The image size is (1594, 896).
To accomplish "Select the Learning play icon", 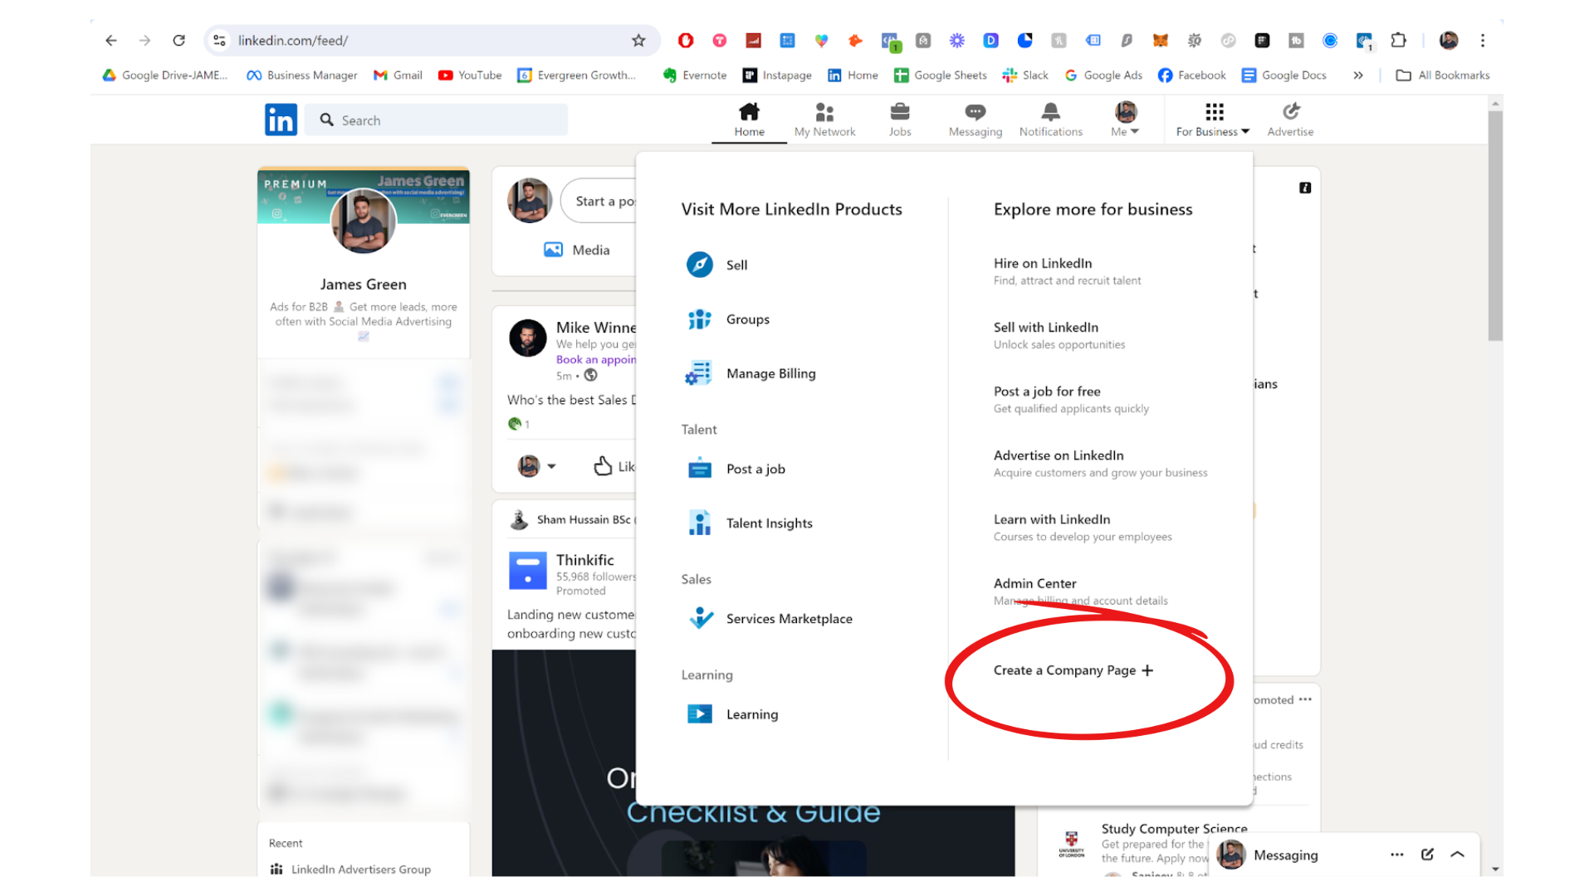I will click(x=700, y=714).
